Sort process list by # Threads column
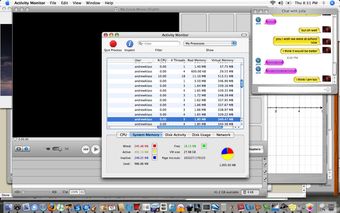 [x=176, y=60]
